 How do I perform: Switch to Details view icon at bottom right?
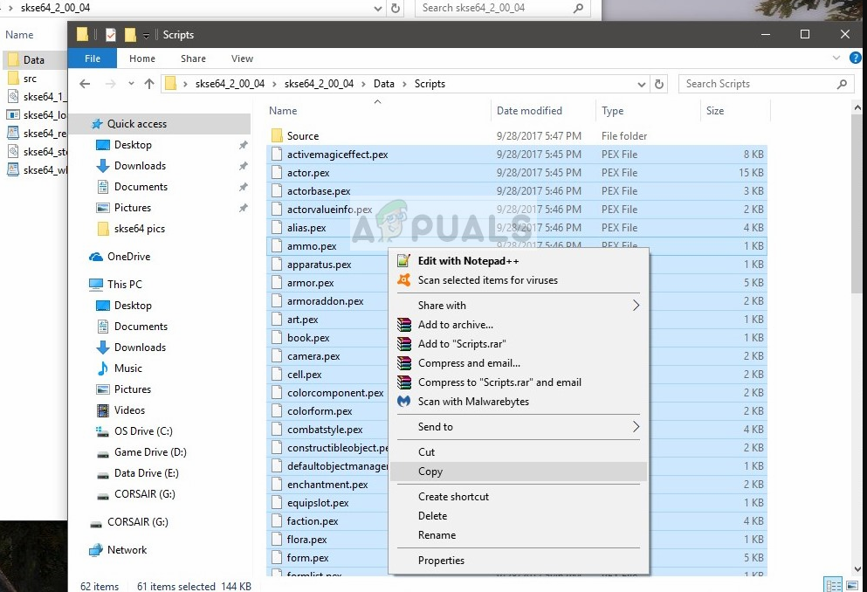(x=833, y=585)
